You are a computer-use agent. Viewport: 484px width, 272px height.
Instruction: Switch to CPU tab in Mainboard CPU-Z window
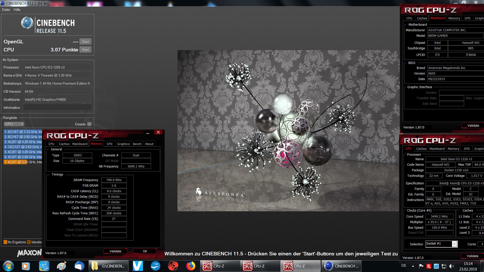coord(409,18)
